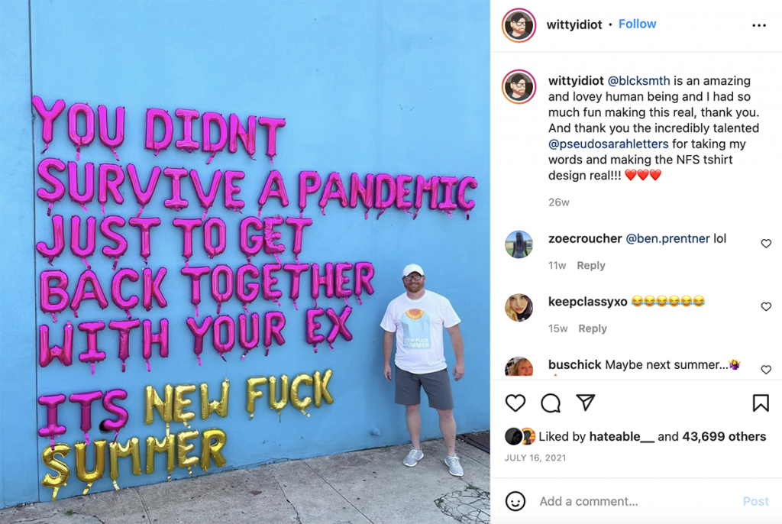
Task: Like zoecroucher's comment heart
Action: [766, 244]
